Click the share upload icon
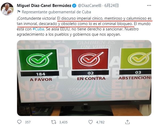 pyautogui.click(x=127, y=122)
